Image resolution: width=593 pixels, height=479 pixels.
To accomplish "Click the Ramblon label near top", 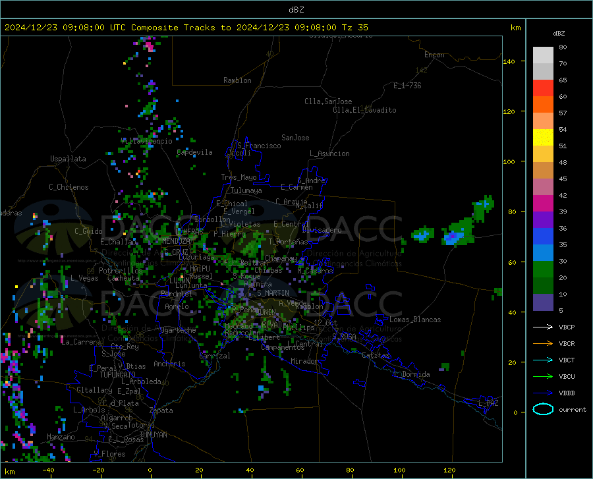I will pyautogui.click(x=237, y=80).
